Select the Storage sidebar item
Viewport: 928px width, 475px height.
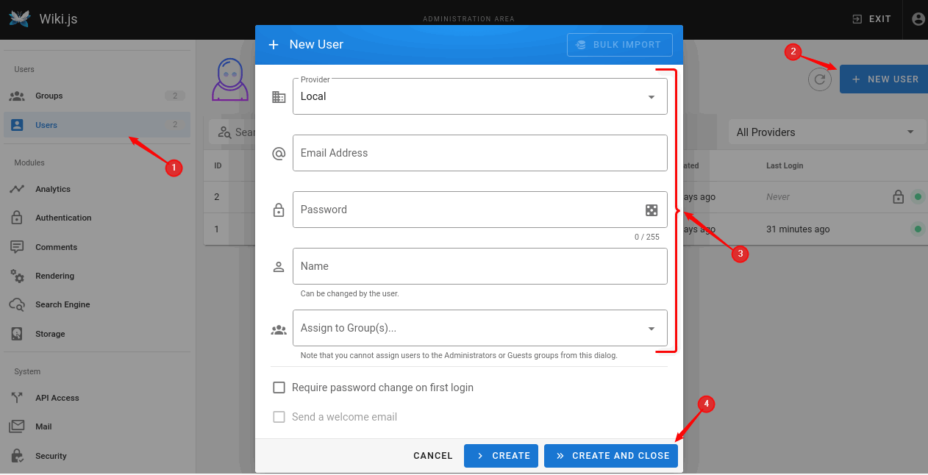[50, 334]
